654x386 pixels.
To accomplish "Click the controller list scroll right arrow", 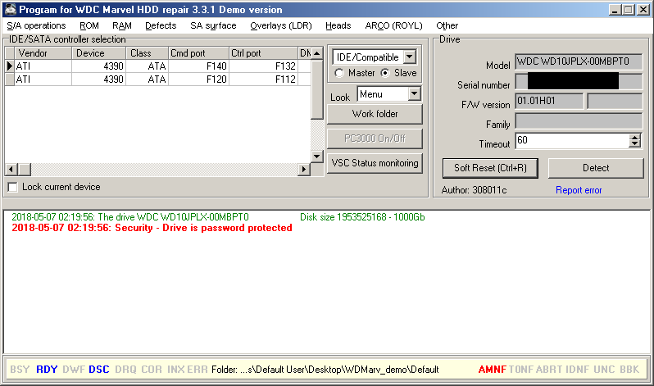I will (304, 170).
